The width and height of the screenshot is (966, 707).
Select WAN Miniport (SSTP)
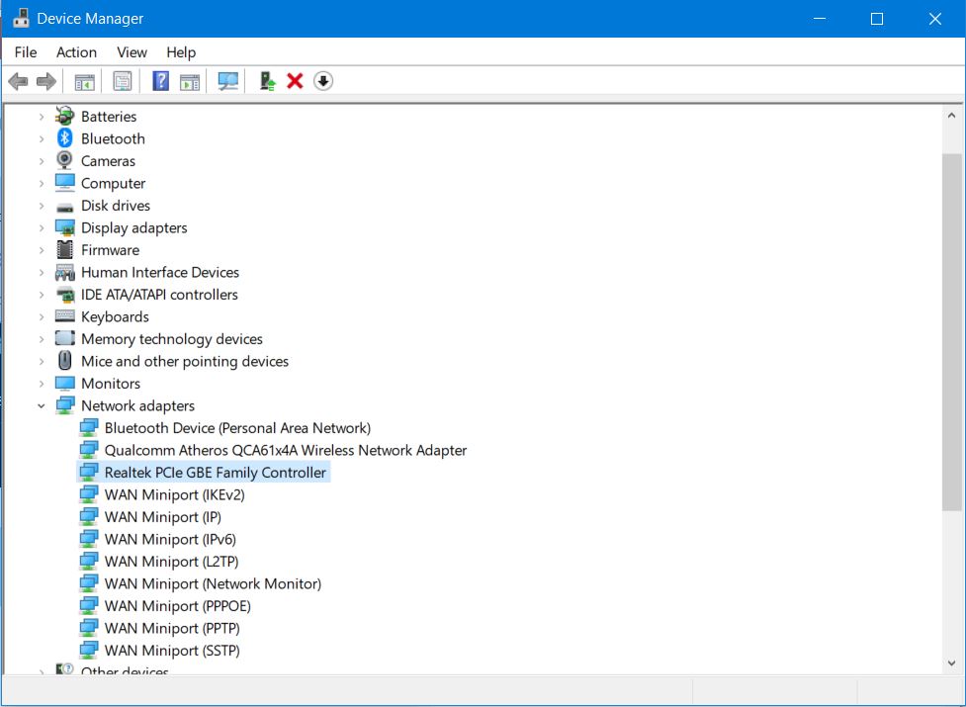172,651
